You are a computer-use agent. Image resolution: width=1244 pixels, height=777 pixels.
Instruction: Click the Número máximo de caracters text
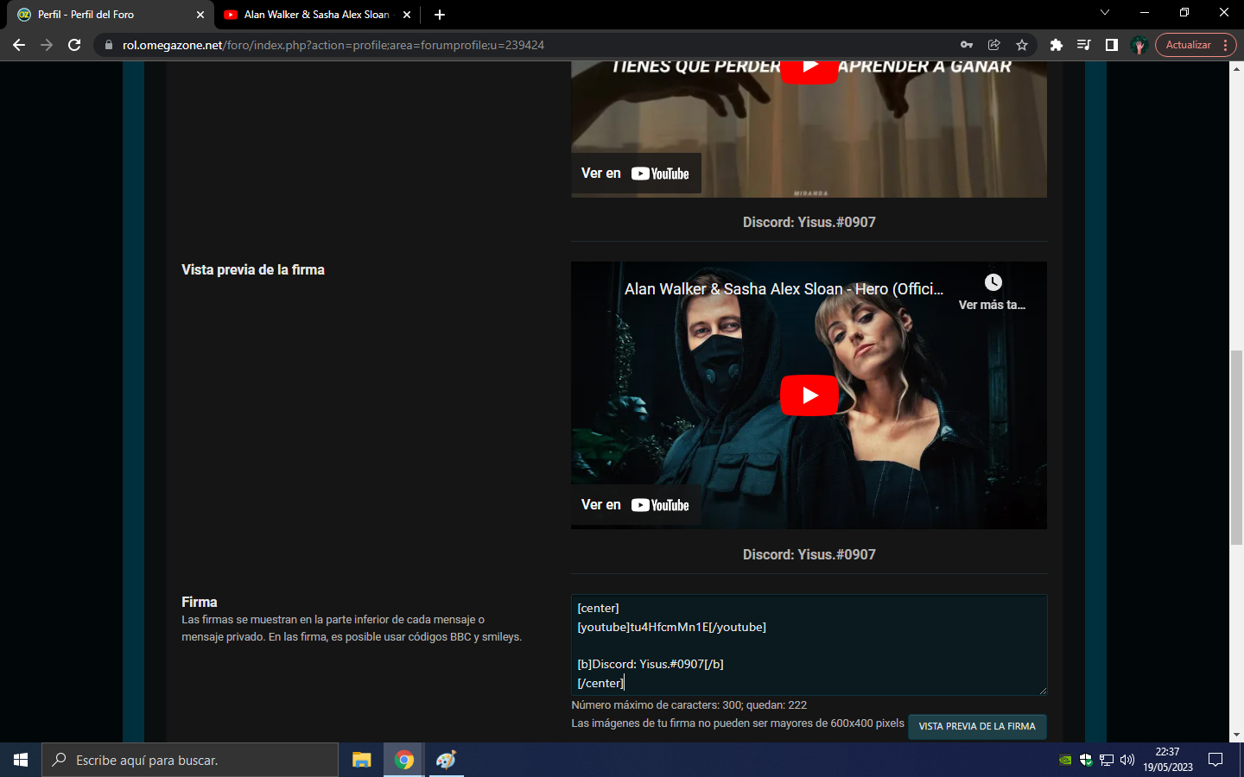(x=689, y=705)
